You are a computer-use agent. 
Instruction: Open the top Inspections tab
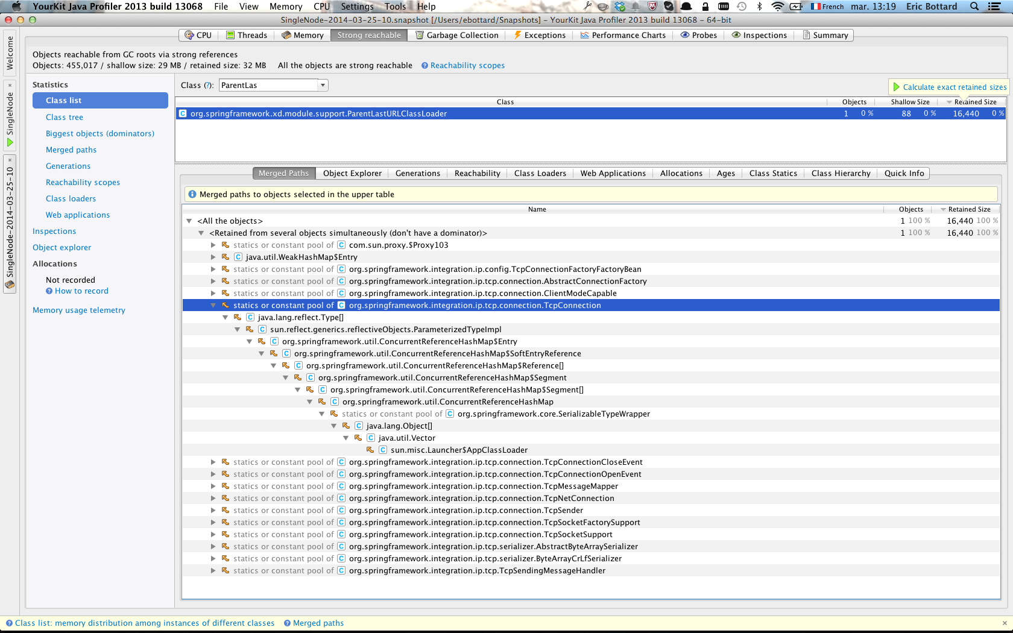pyautogui.click(x=759, y=35)
